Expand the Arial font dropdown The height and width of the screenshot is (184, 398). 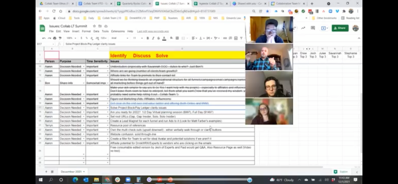120,38
